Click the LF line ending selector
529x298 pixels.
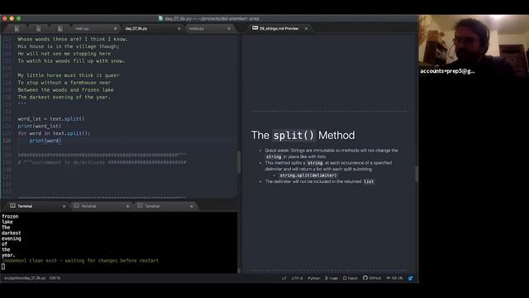click(x=284, y=278)
